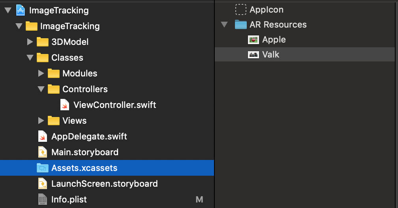
Task: Click the ImageTracking project blueprint icon
Action: click(21, 10)
